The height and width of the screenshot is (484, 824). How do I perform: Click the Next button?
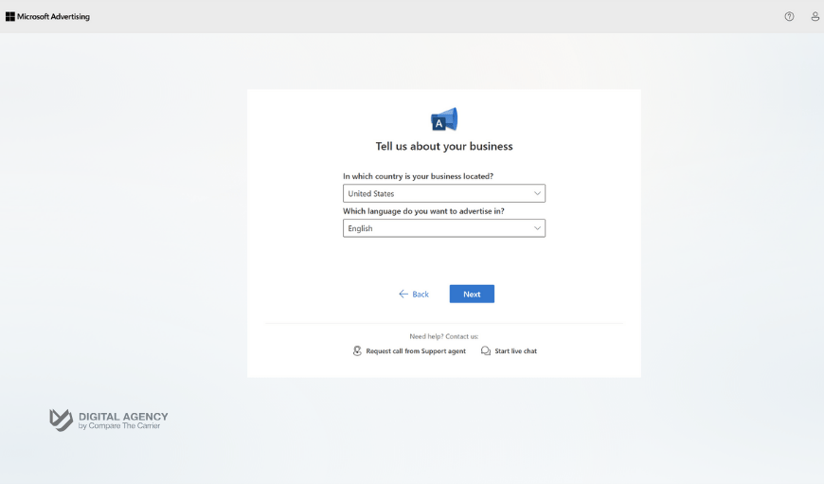(472, 294)
